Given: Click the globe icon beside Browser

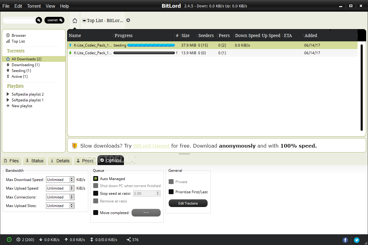Looking at the screenshot, I should [x=8, y=35].
